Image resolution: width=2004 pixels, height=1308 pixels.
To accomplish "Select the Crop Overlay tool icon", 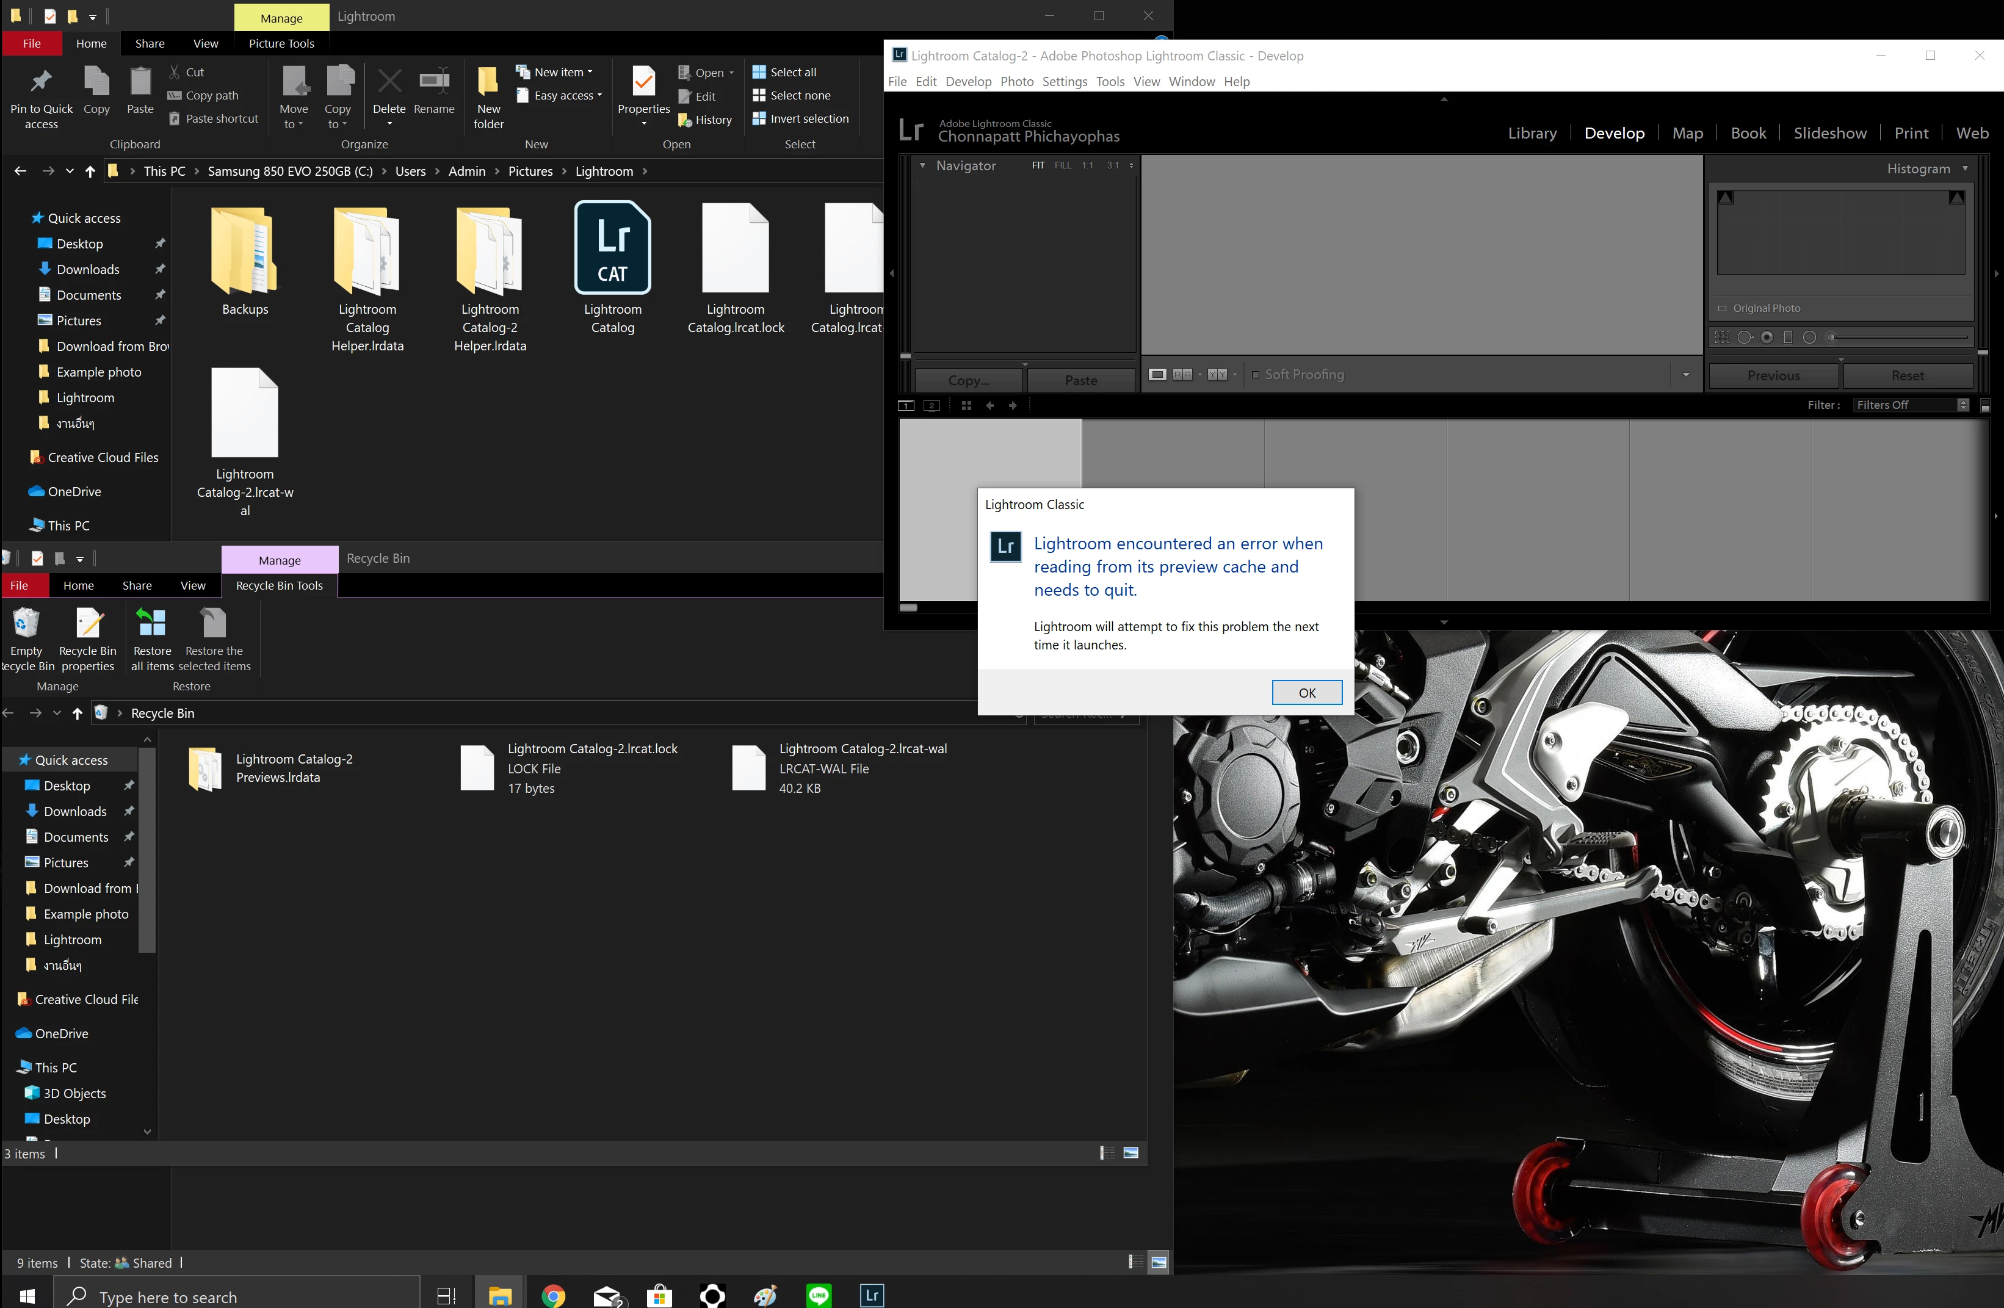I will click(x=1722, y=338).
